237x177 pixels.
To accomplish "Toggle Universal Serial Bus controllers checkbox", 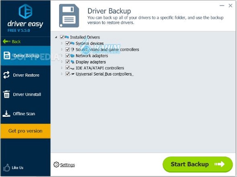I will click(x=67, y=74).
